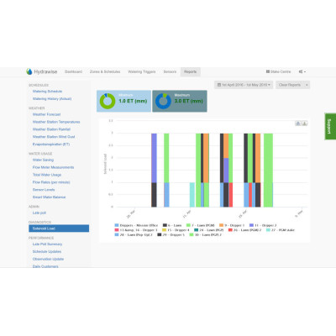Viewport: 336px width, 336px height.
Task: Open Flow Rates (per minute) report
Action: click(51, 182)
